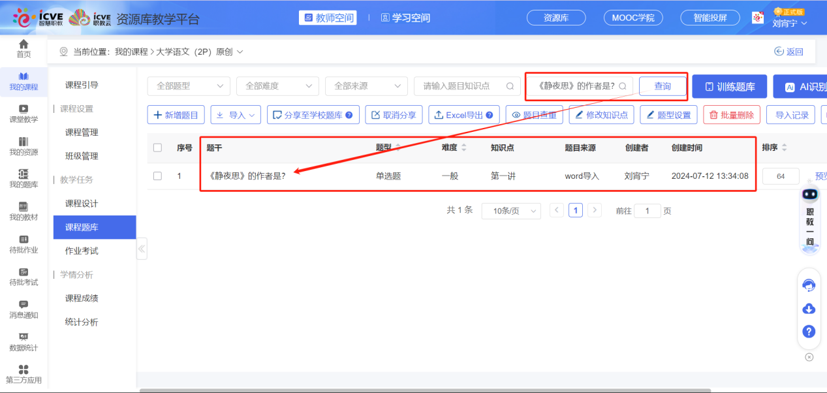Switch to the 学习空间 tab

pyautogui.click(x=405, y=18)
